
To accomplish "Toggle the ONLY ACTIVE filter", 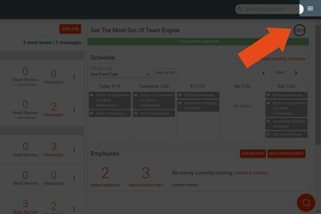I will click(165, 73).
